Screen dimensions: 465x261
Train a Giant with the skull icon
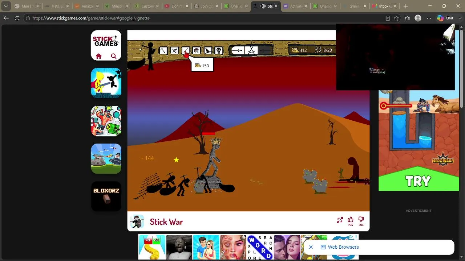point(219,51)
